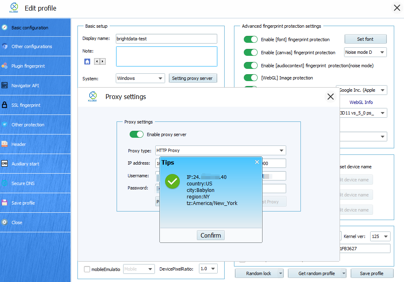Open the Kernel version 125 dropdown
404x282 pixels.
(x=380, y=236)
